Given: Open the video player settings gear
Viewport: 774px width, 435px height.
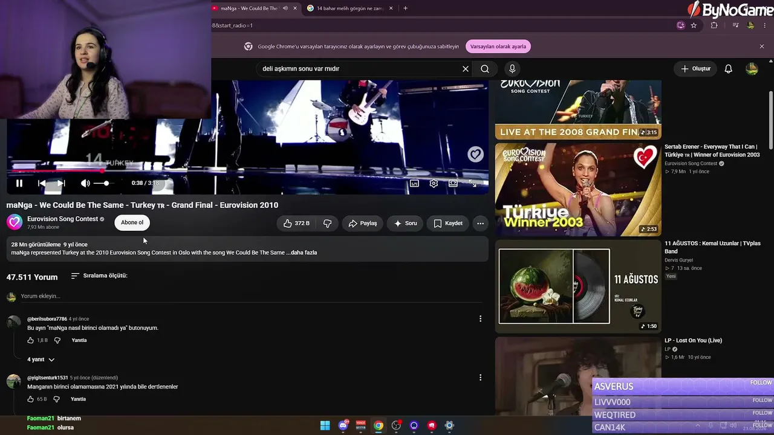Looking at the screenshot, I should coord(434,183).
